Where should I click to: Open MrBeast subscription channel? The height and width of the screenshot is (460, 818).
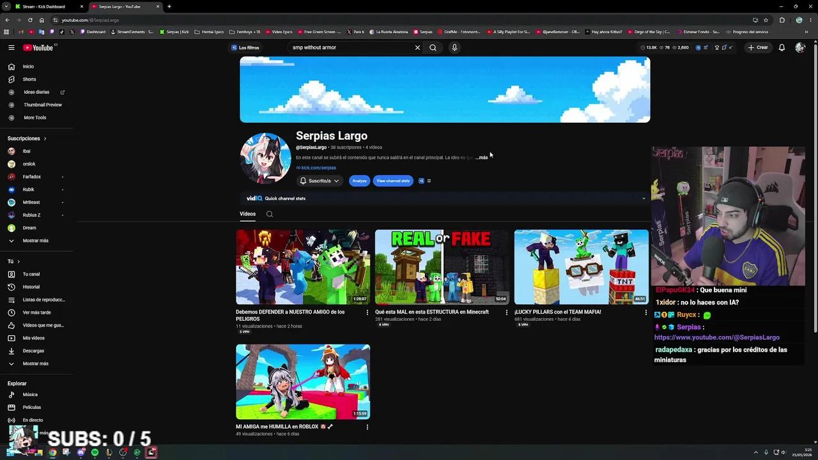click(31, 203)
